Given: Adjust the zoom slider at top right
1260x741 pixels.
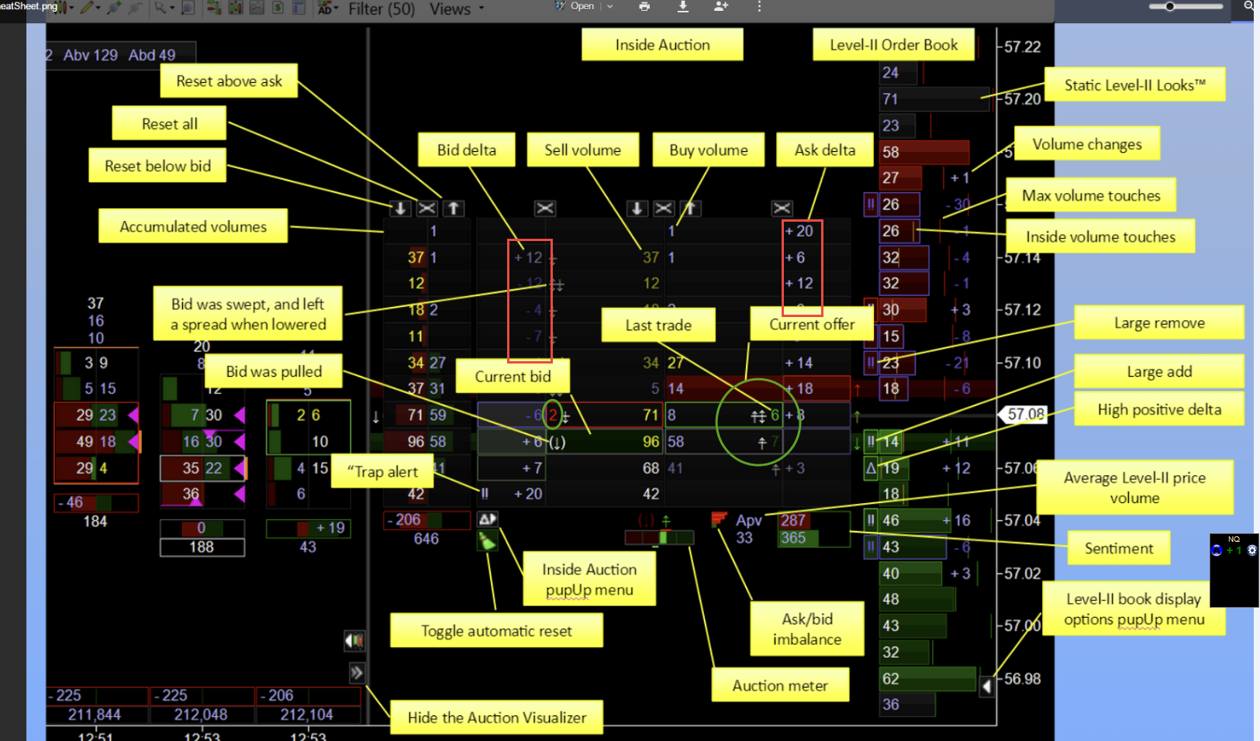Looking at the screenshot, I should (x=1186, y=6).
